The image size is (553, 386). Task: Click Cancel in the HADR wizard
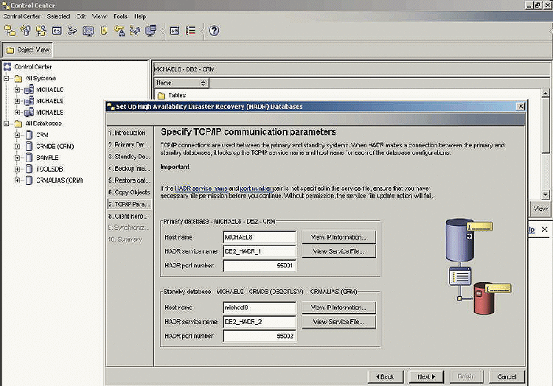[x=507, y=377]
